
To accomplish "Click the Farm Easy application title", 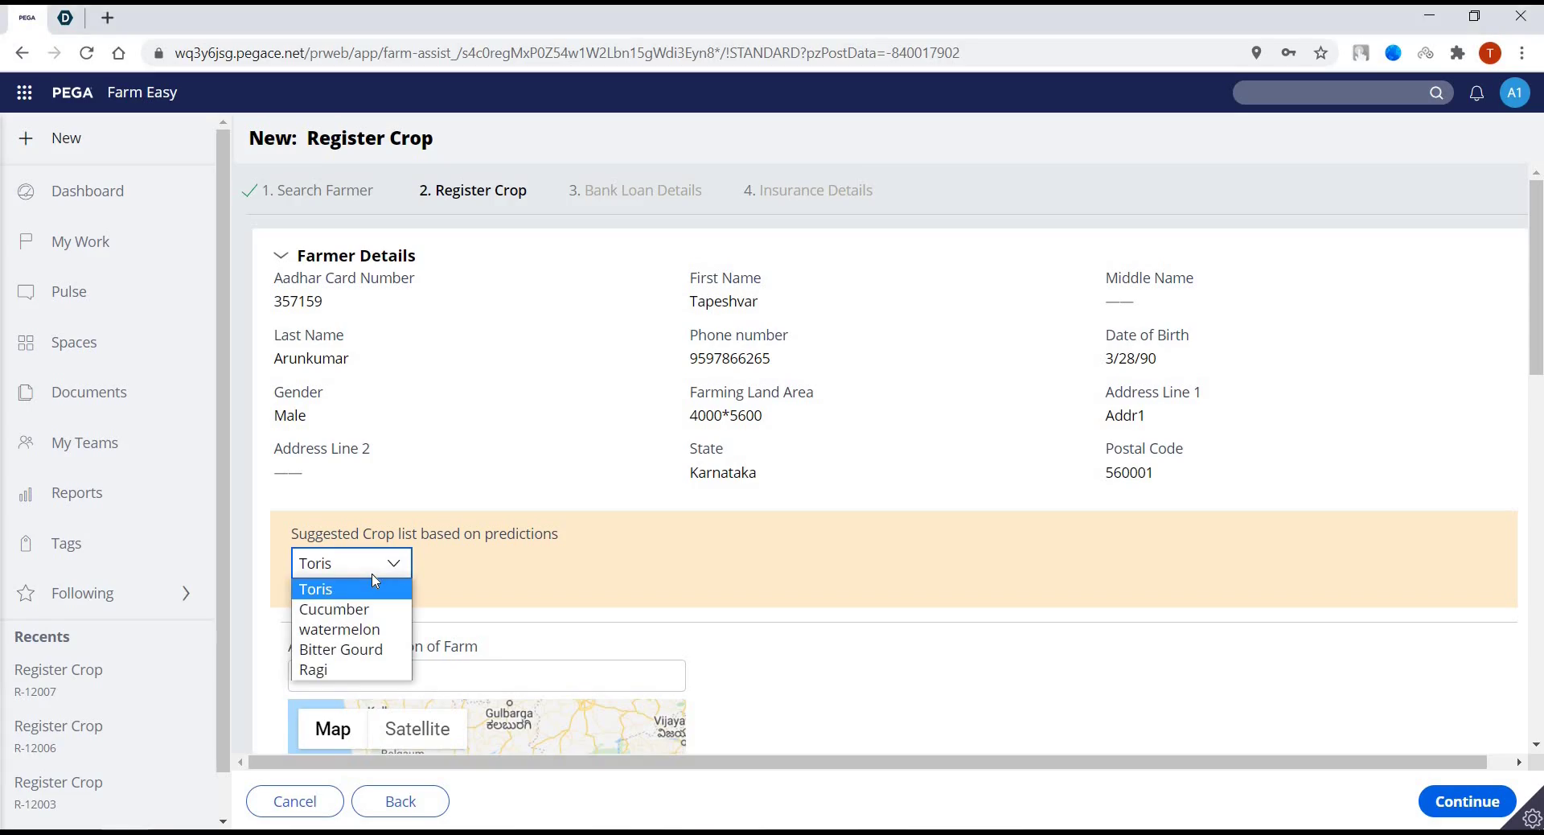I will click(x=142, y=93).
